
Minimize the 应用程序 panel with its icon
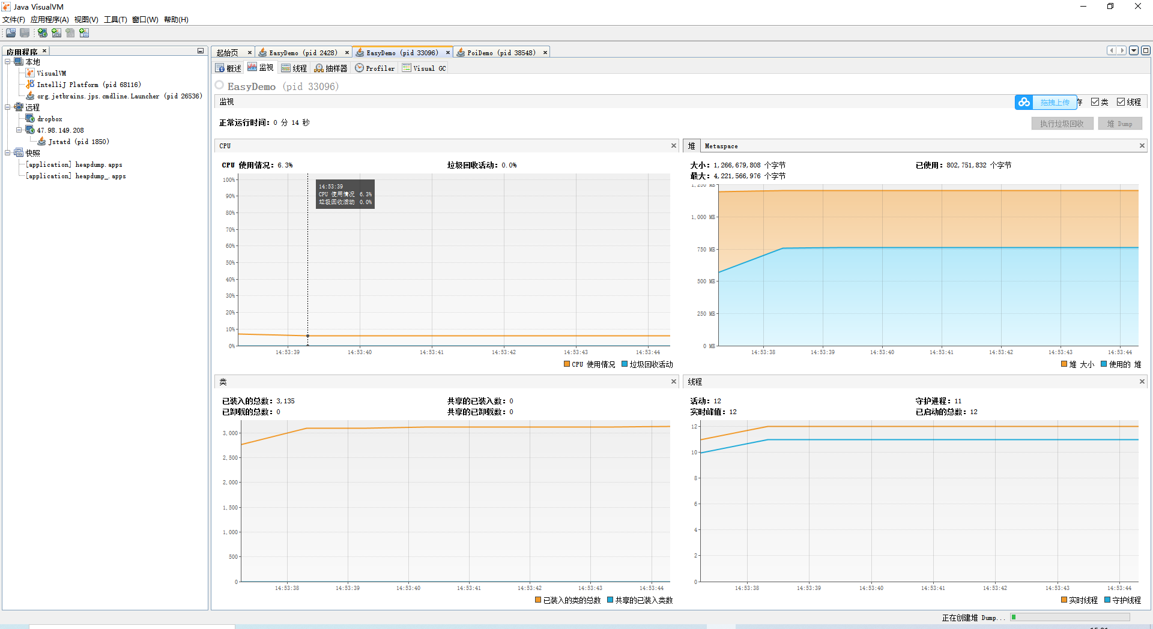201,51
